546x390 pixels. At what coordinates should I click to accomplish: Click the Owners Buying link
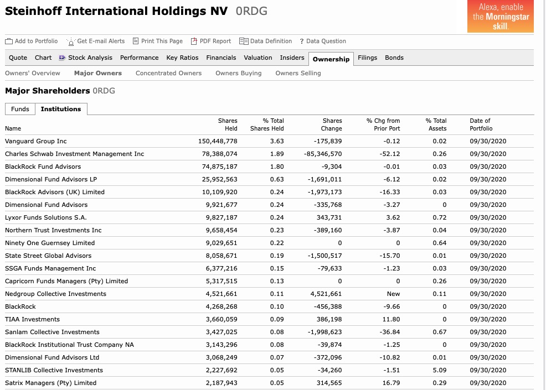238,72
